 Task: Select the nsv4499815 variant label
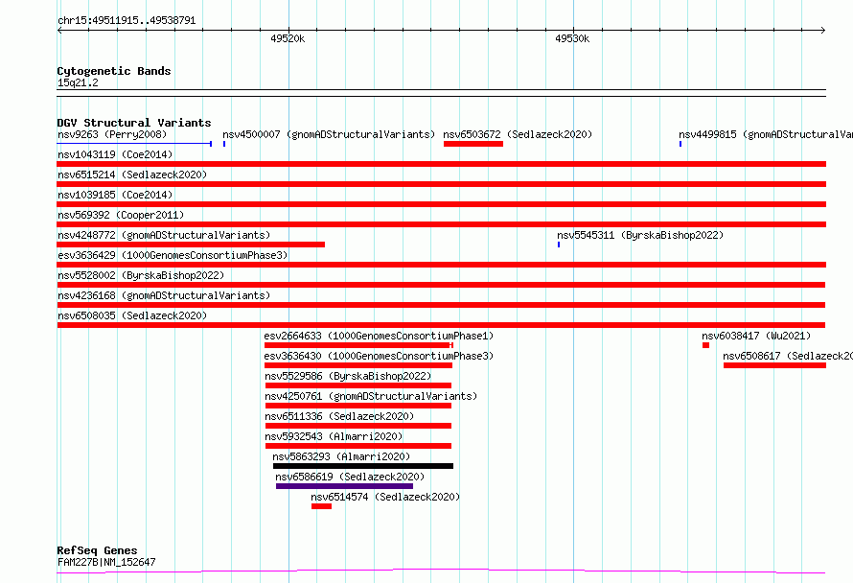(x=766, y=134)
